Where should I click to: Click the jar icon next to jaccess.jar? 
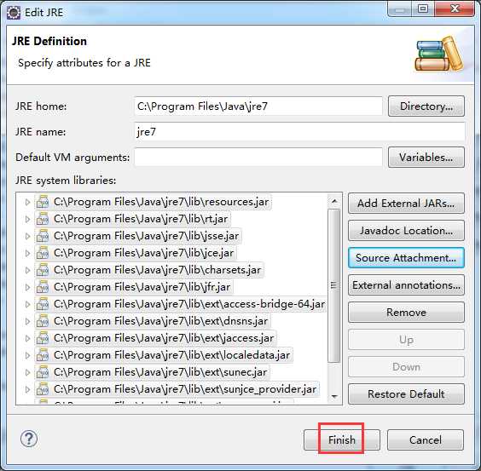[43, 338]
